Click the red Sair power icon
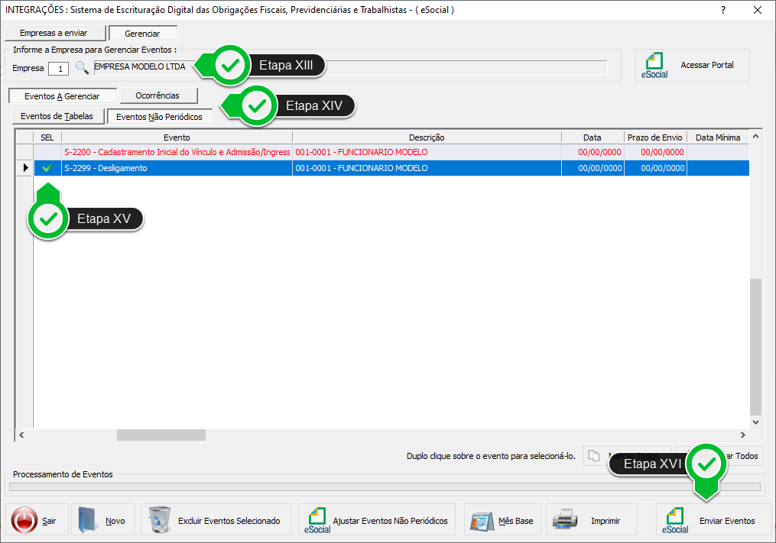 24,521
